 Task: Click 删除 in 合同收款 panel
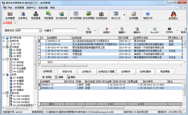[71, 77]
